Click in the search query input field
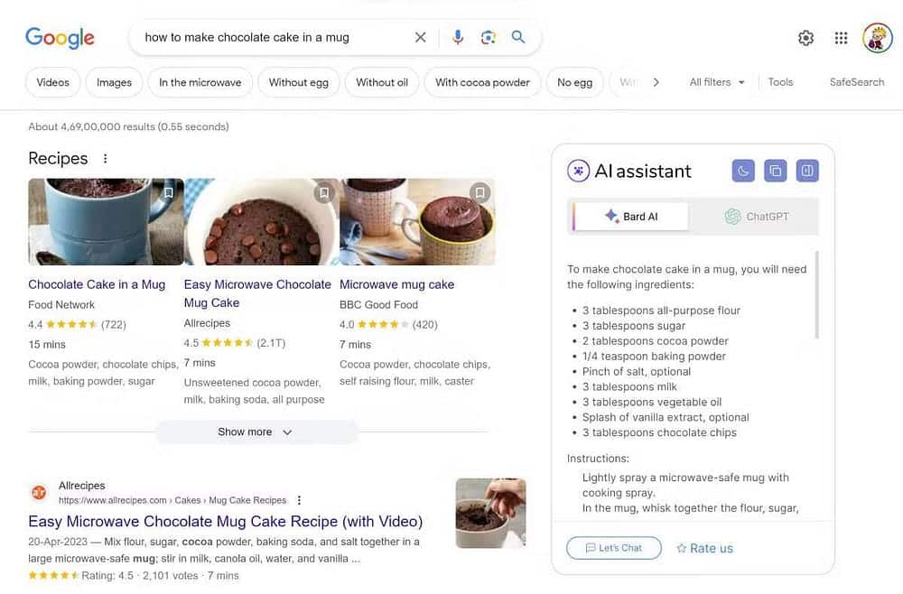The image size is (903, 594). click(271, 37)
